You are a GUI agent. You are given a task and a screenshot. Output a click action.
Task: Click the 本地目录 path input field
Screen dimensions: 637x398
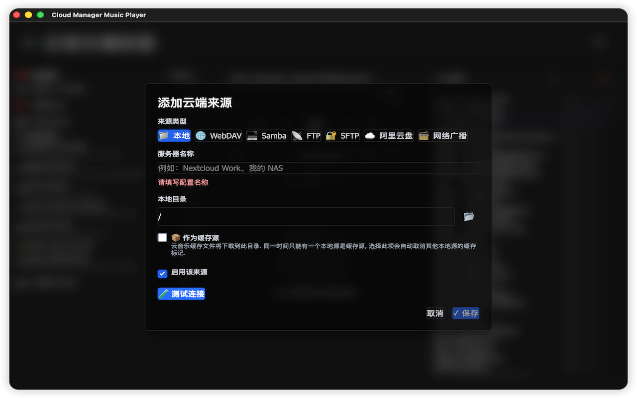tap(306, 216)
